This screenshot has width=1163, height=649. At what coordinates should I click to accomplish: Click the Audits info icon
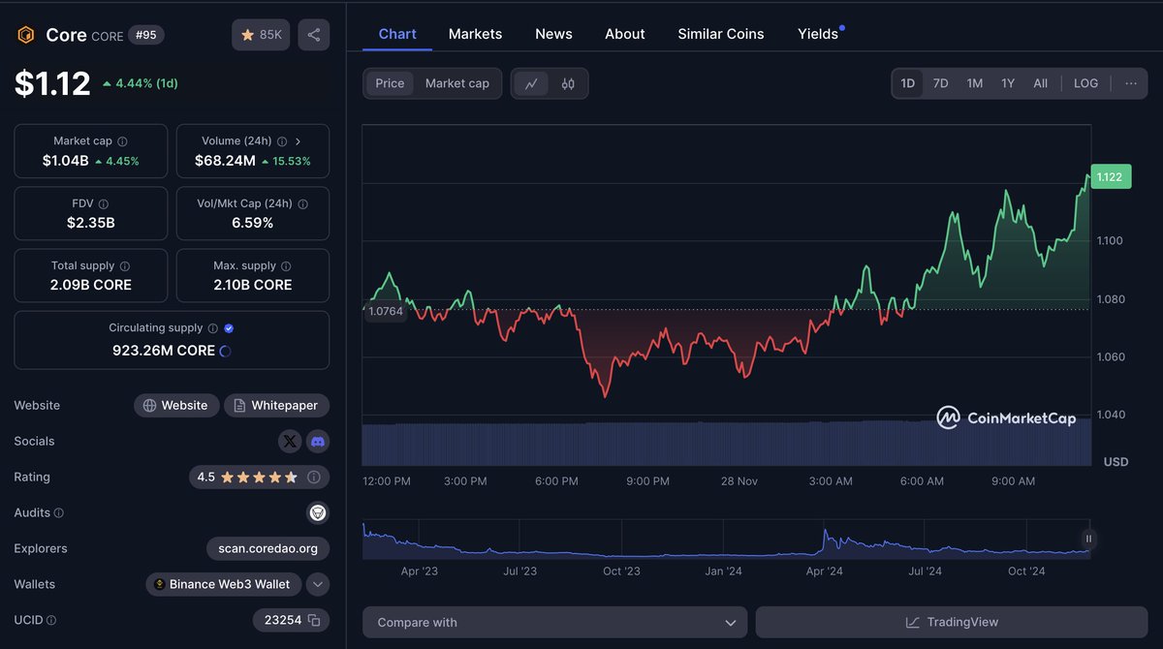[x=58, y=513]
